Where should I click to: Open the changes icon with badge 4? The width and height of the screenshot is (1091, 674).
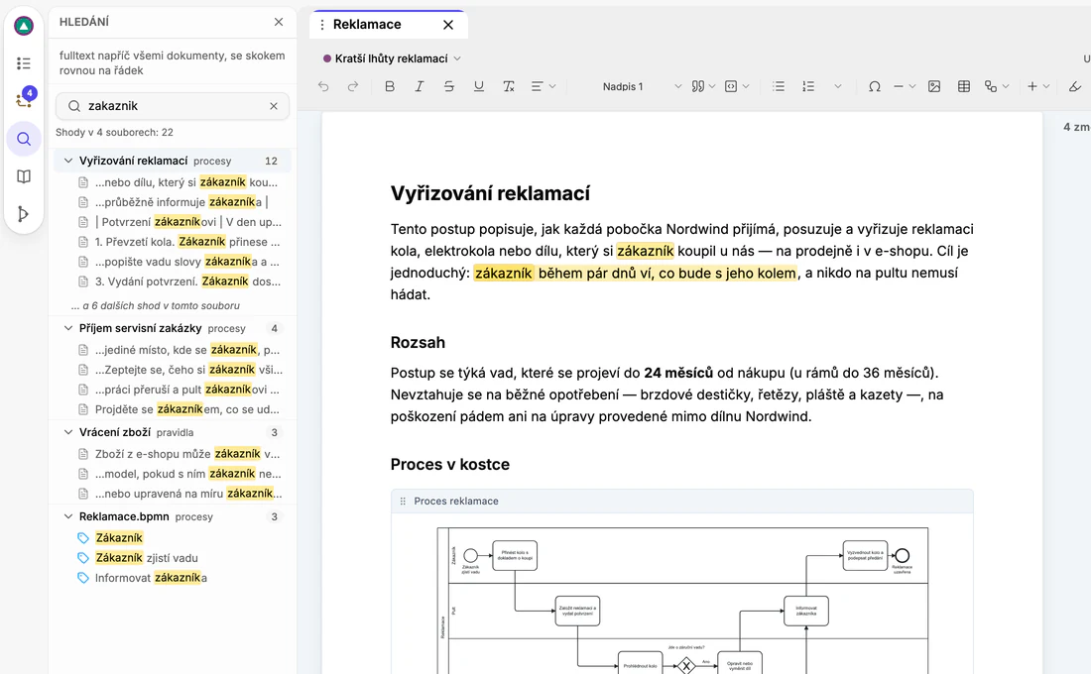[x=24, y=99]
